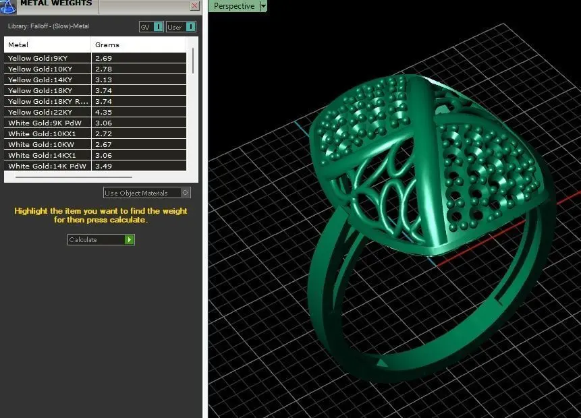
Task: Toggle the GV library switch
Action: pyautogui.click(x=151, y=27)
